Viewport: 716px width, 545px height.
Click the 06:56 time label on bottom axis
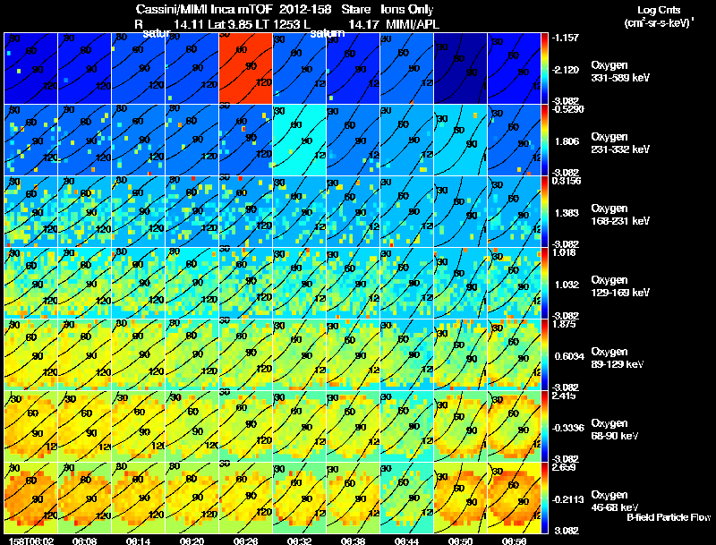[514, 541]
